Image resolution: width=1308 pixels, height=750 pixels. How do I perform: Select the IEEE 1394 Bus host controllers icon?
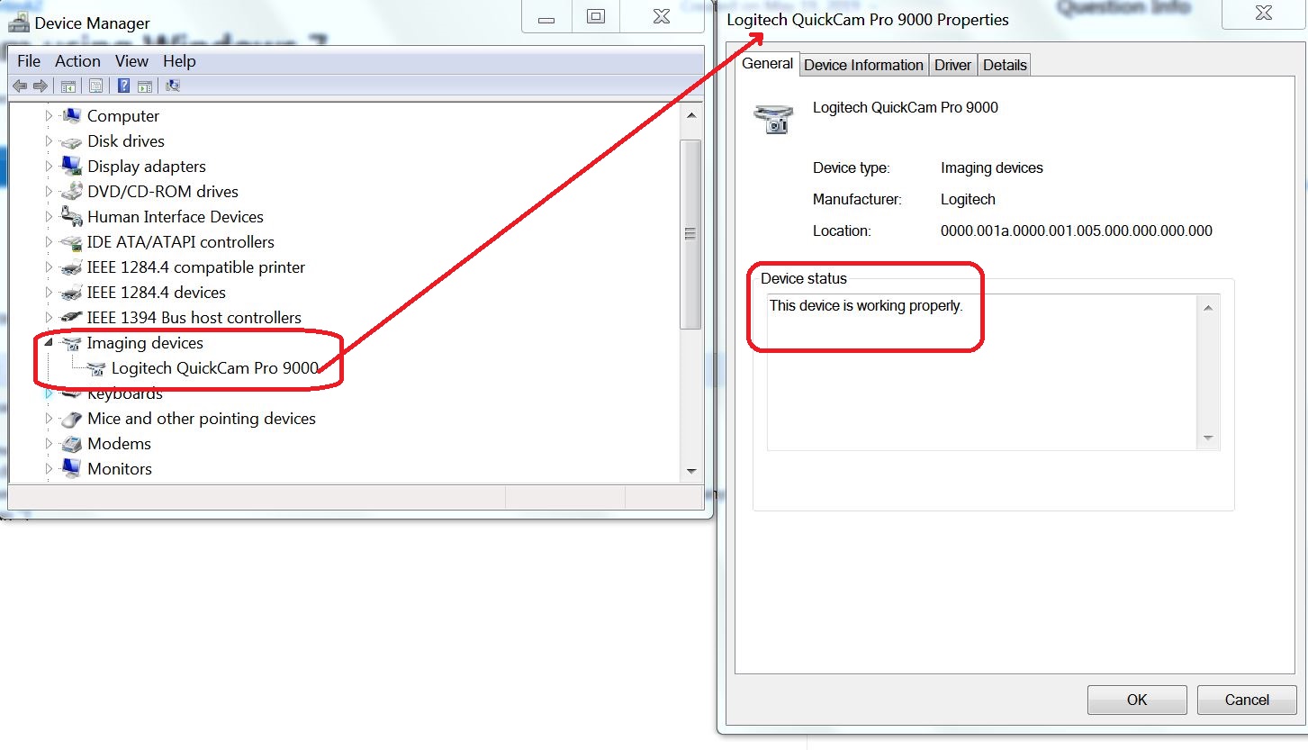(x=71, y=318)
